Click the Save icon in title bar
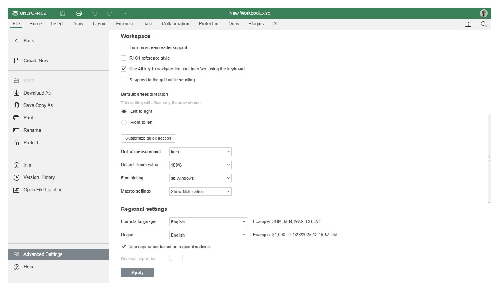The width and height of the screenshot is (499, 291). tap(63, 13)
